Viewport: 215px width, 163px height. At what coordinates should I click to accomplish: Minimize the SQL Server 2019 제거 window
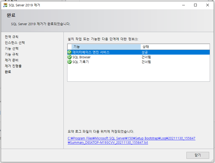(x=184, y=5)
